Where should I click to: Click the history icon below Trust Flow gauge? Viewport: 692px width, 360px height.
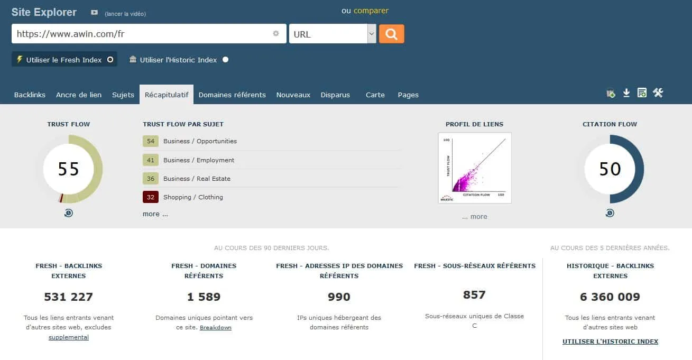(69, 213)
